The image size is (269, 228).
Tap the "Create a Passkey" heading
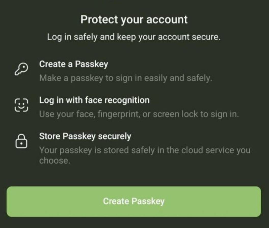[x=73, y=64]
